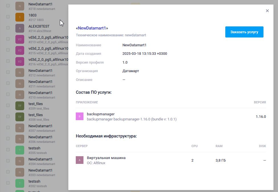Viewport: 278px width, 192px height.
Task: Click the TF icon for test_files #209
Action: click(x=20, y=106)
